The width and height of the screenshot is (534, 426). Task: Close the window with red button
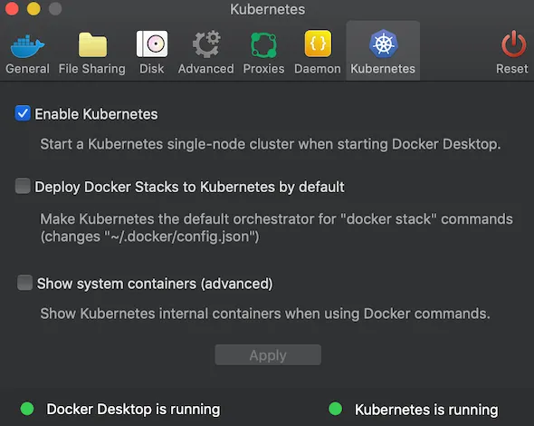12,9
